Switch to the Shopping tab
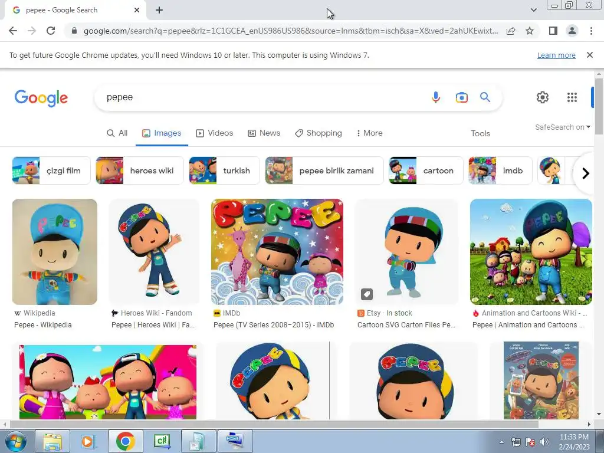The height and width of the screenshot is (453, 604). click(319, 133)
